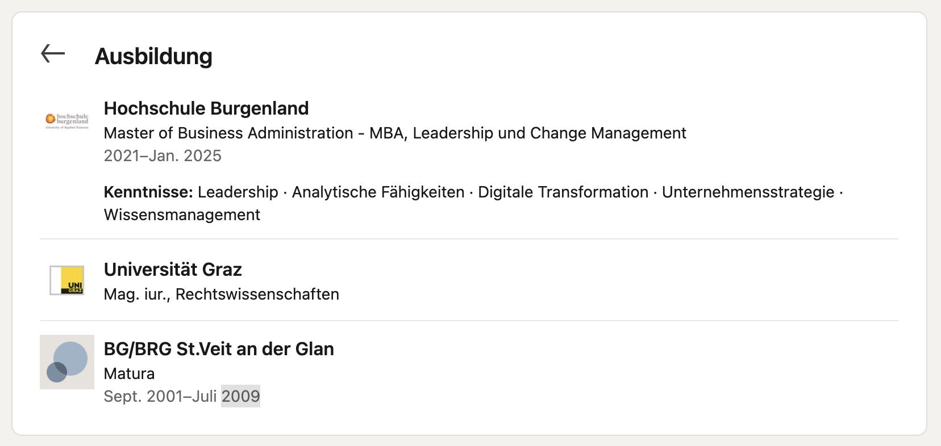Click the Master of Business Administration degree line
The height and width of the screenshot is (446, 941).
[394, 133]
